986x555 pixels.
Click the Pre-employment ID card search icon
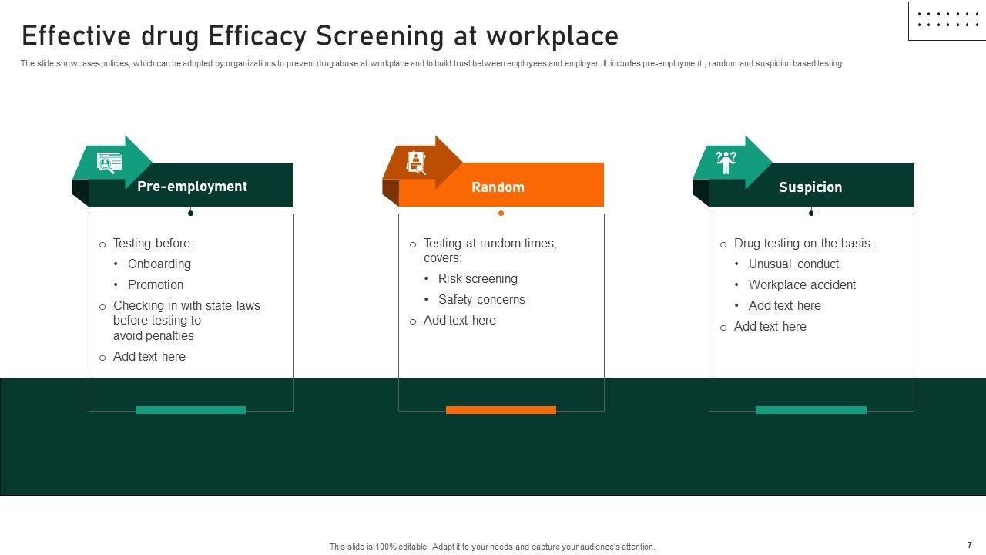pyautogui.click(x=109, y=163)
